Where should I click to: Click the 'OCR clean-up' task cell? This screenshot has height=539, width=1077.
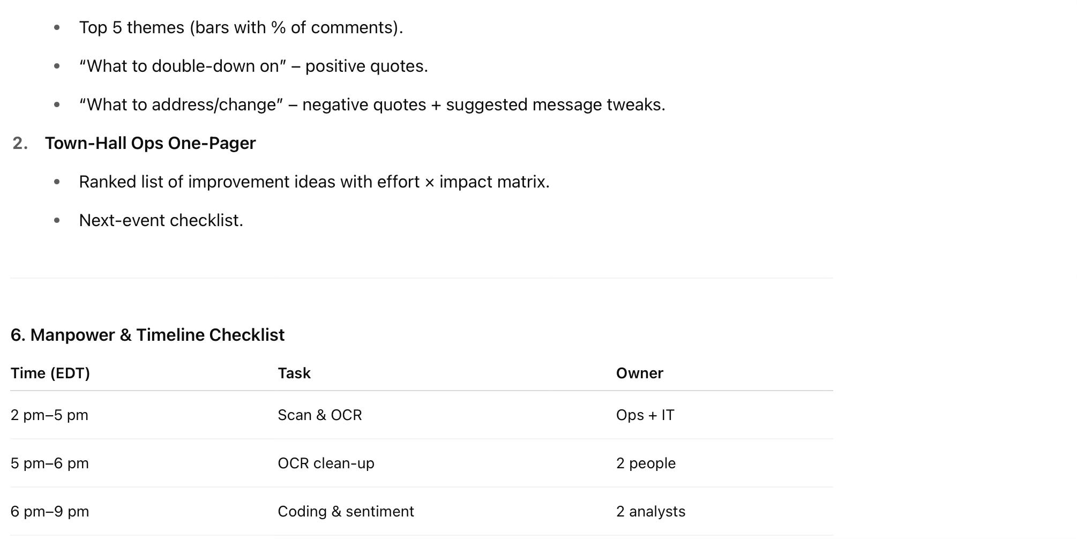coord(326,463)
